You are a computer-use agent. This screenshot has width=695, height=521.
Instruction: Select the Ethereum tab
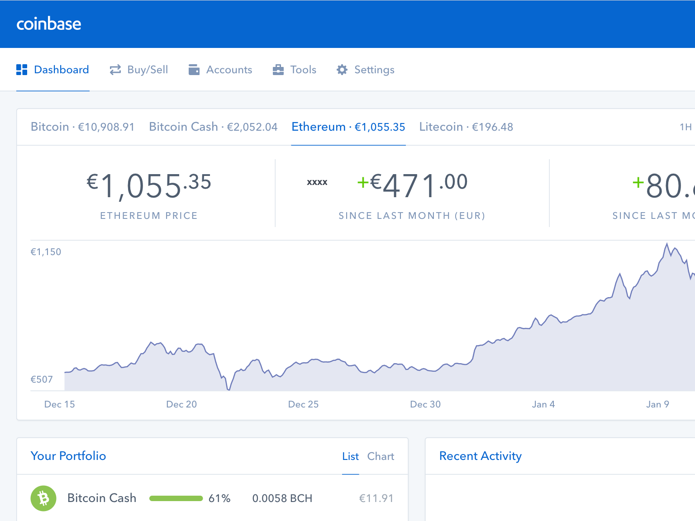coord(348,127)
